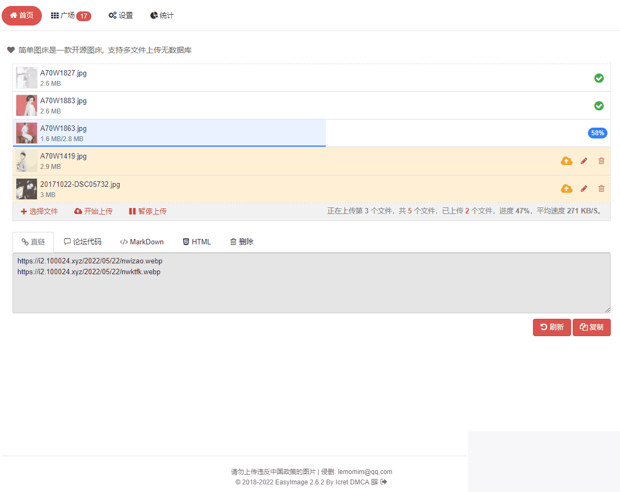Remove 20171022-DSC05732.jpg with the trash icon
This screenshot has width=620, height=492.
click(x=602, y=188)
